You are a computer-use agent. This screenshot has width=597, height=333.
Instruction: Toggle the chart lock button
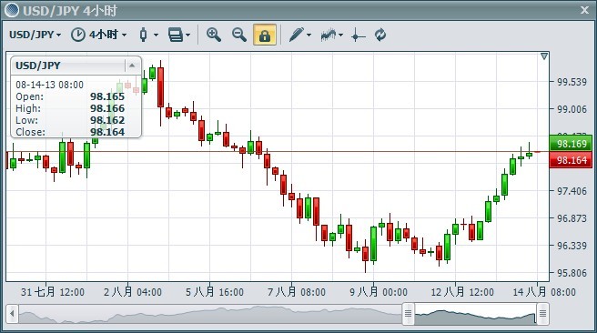tap(265, 35)
